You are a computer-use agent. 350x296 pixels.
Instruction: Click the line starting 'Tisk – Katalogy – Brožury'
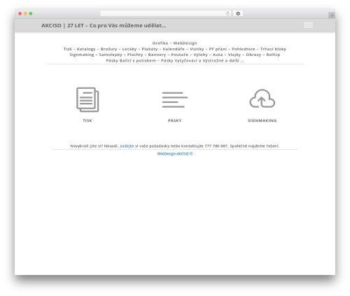click(175, 49)
